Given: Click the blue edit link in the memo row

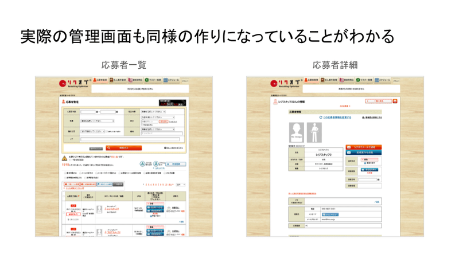Looking at the screenshot, I should click(377, 202).
